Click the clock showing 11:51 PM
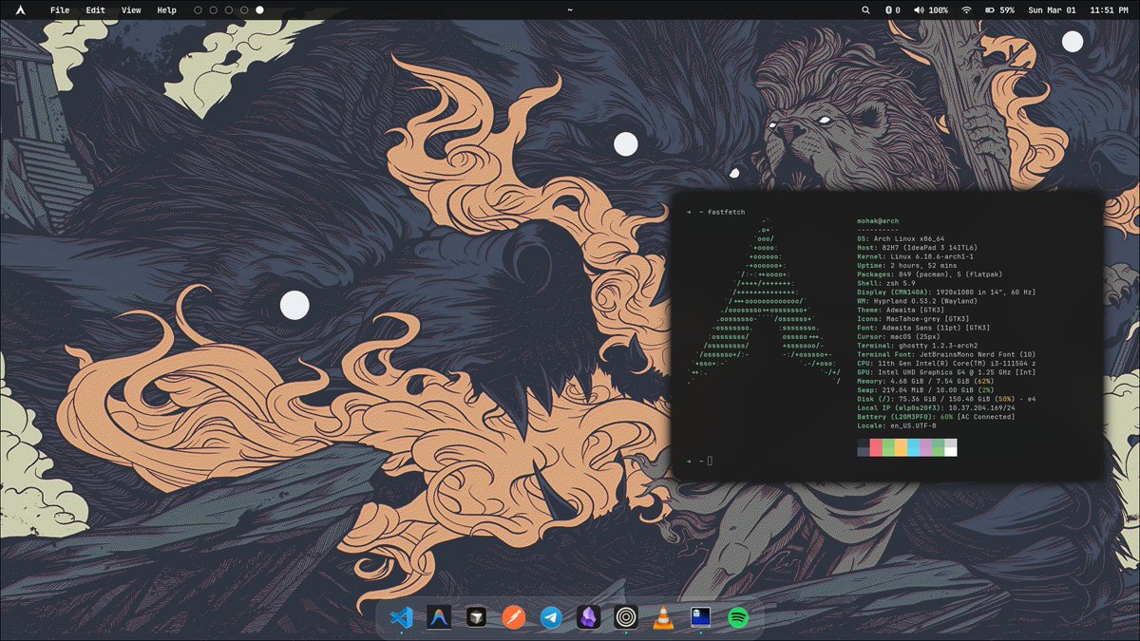The image size is (1140, 641). click(x=1110, y=9)
